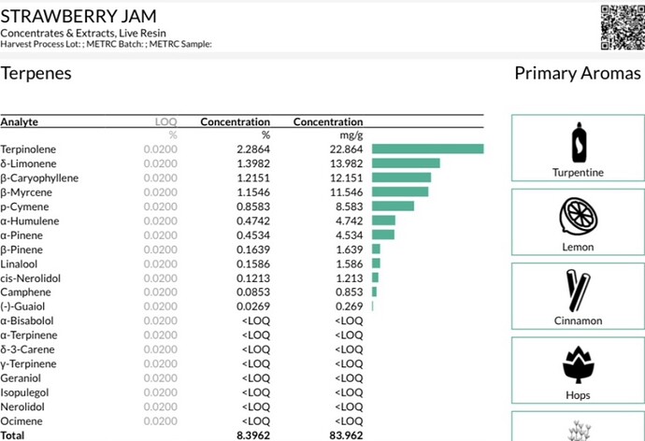Click the 2.2864 percent value
This screenshot has width=645, height=441.
(x=253, y=149)
